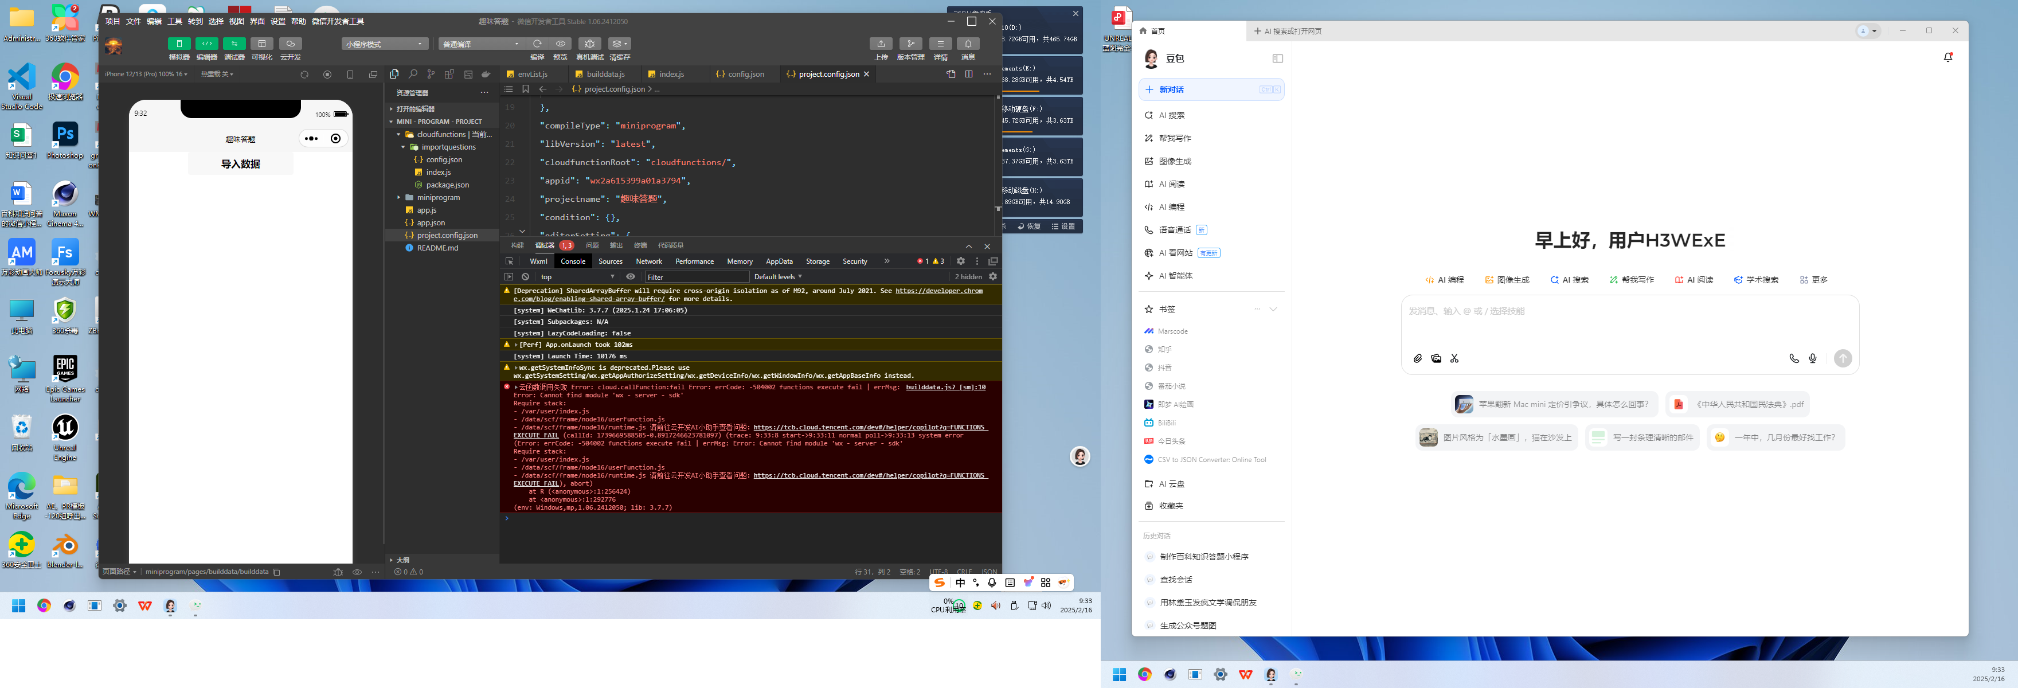The width and height of the screenshot is (2018, 688).
Task: Open AI 编程 in Doubao sidebar
Action: click(x=1211, y=207)
